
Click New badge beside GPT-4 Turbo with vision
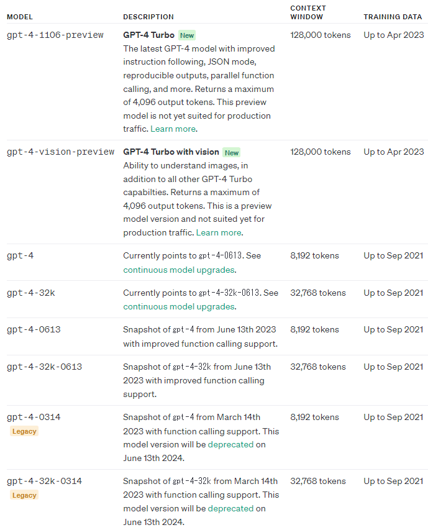click(x=232, y=153)
